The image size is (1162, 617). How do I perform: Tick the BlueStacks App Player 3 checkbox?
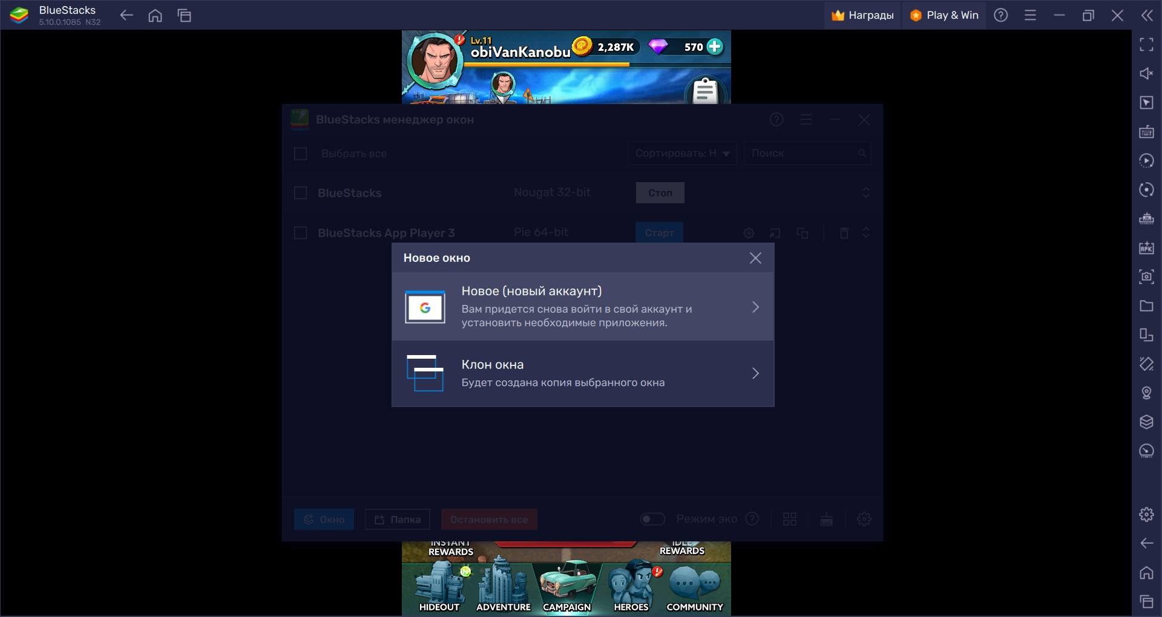(300, 233)
